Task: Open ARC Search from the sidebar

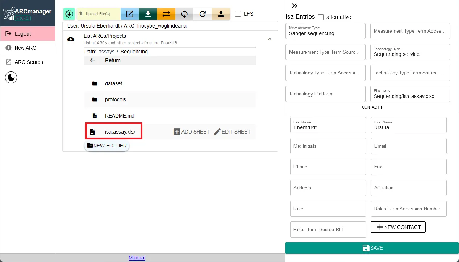Action: (29, 62)
